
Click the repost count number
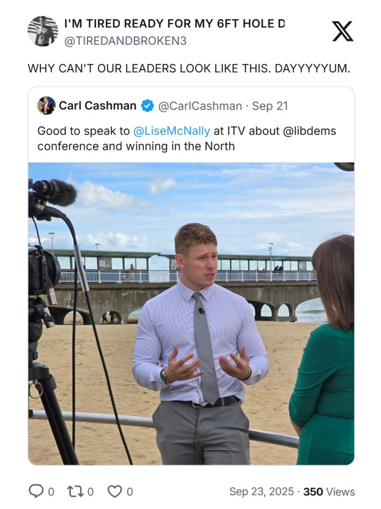[91, 492]
